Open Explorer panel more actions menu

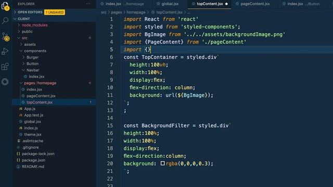coord(88,4)
